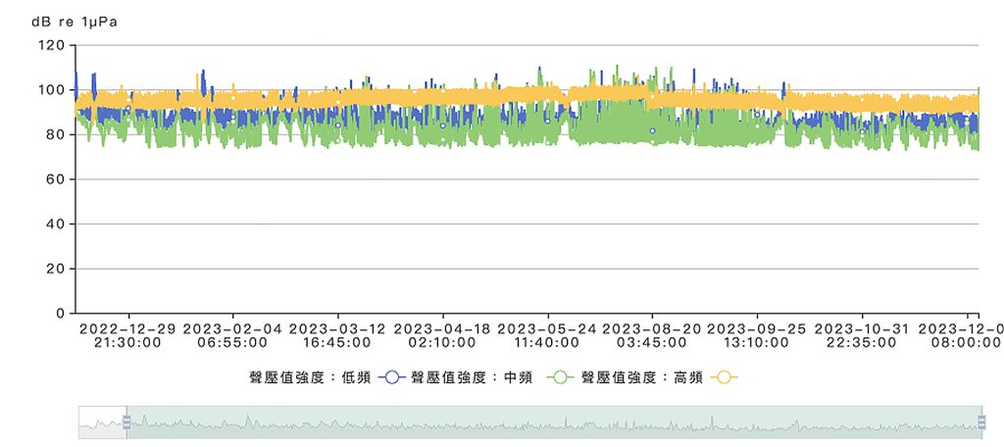Click the 2023-09-25 13:10:00 x-axis label

pyautogui.click(x=757, y=335)
